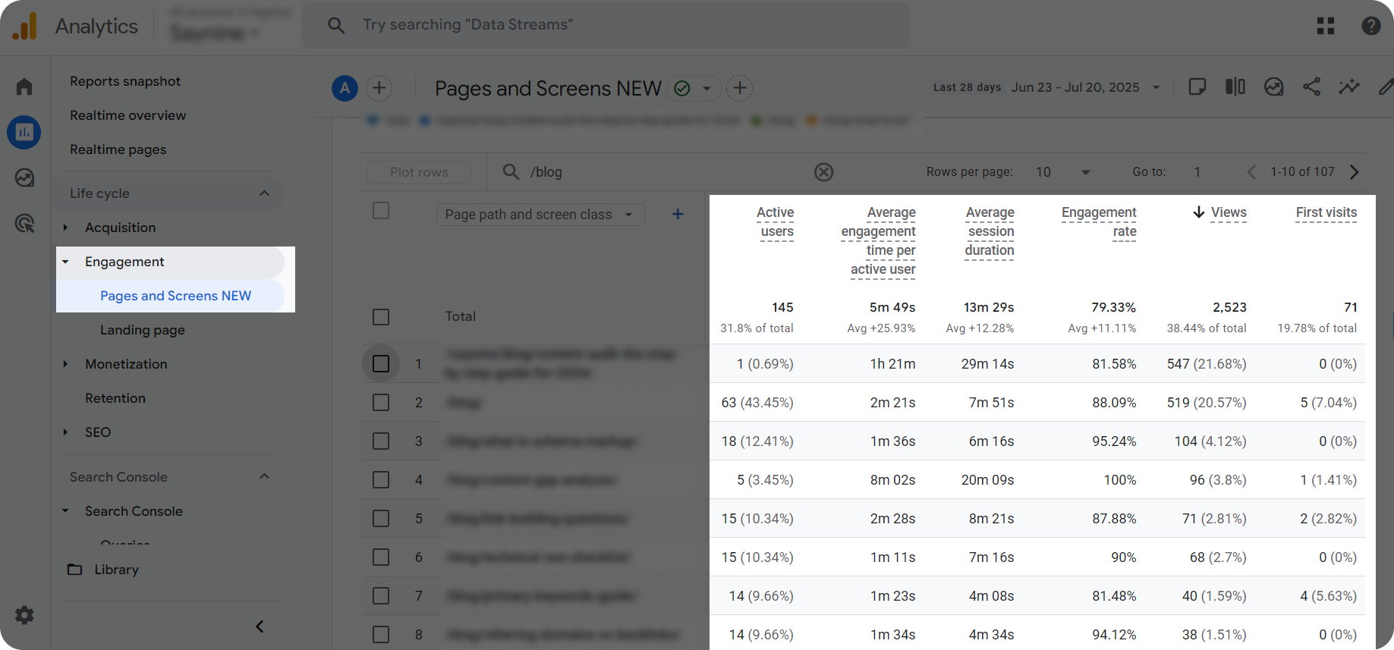Open Realtime overview

(127, 115)
